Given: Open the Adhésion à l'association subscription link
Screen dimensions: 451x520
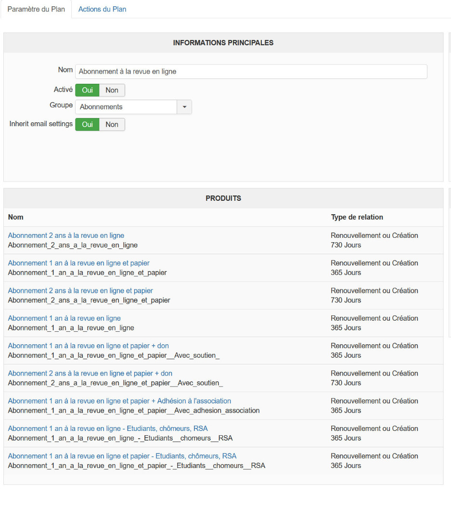Looking at the screenshot, I should point(119,401).
